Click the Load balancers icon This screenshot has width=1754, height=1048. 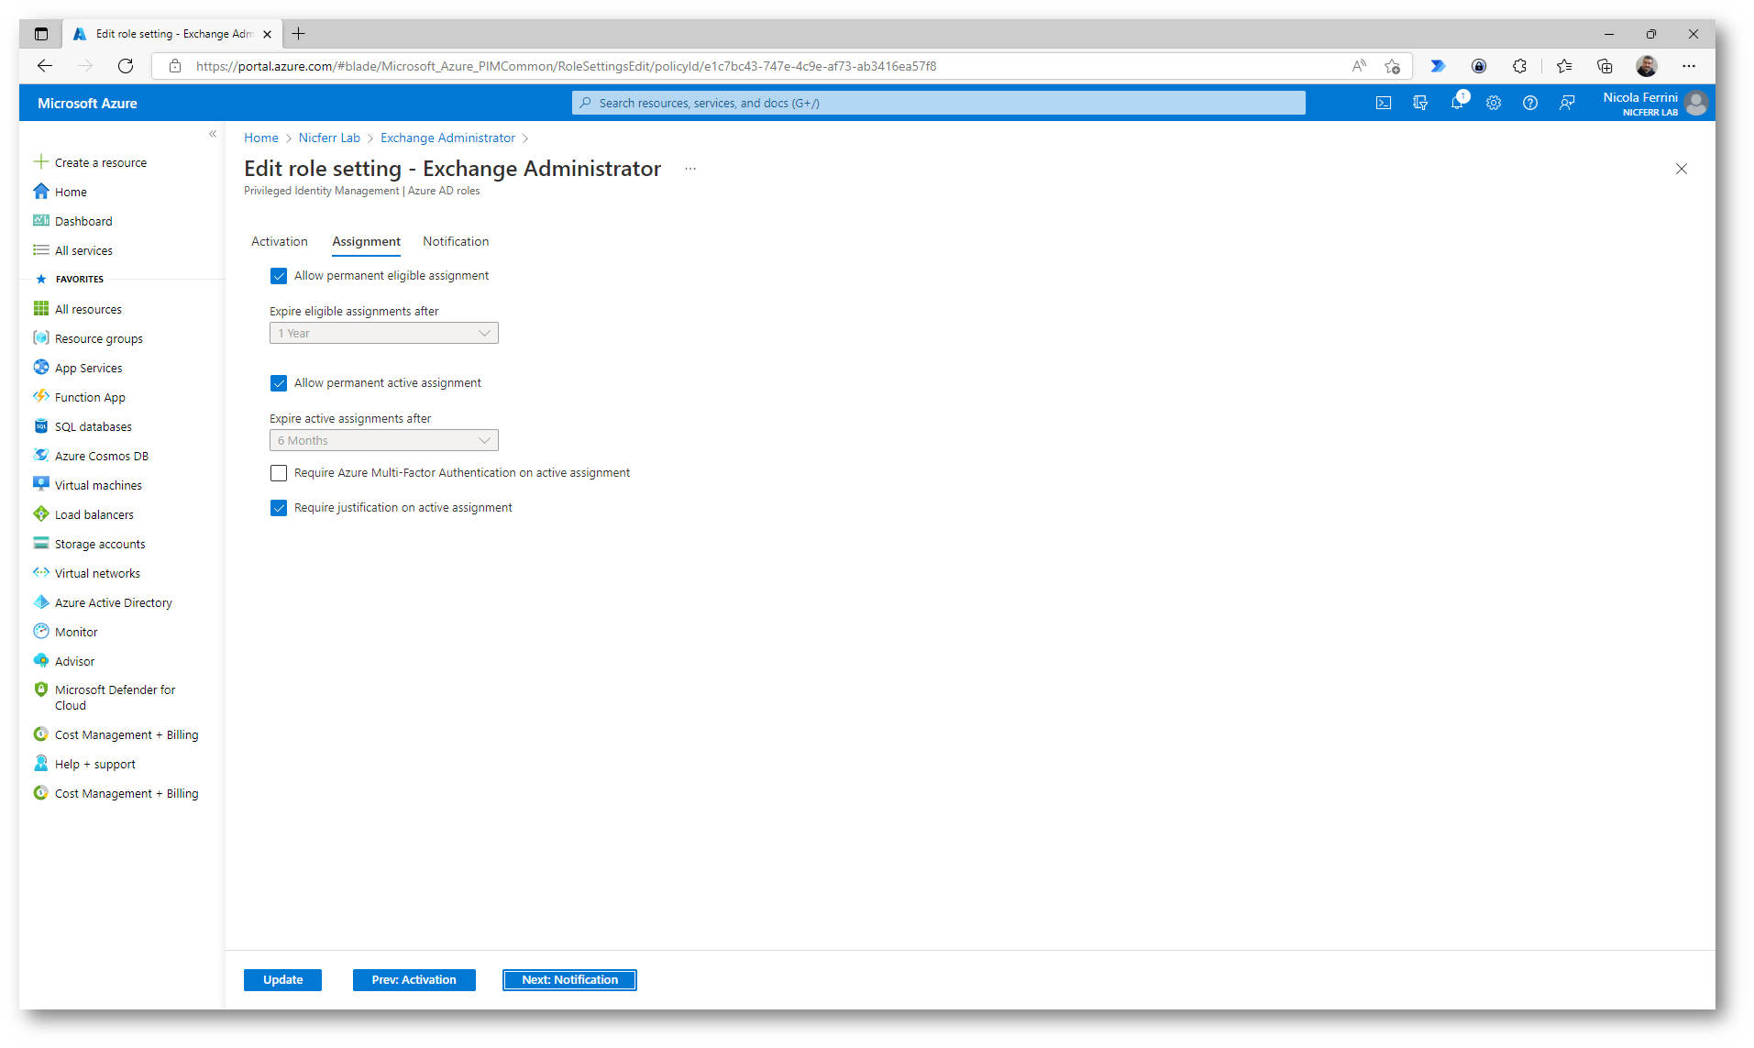point(41,514)
